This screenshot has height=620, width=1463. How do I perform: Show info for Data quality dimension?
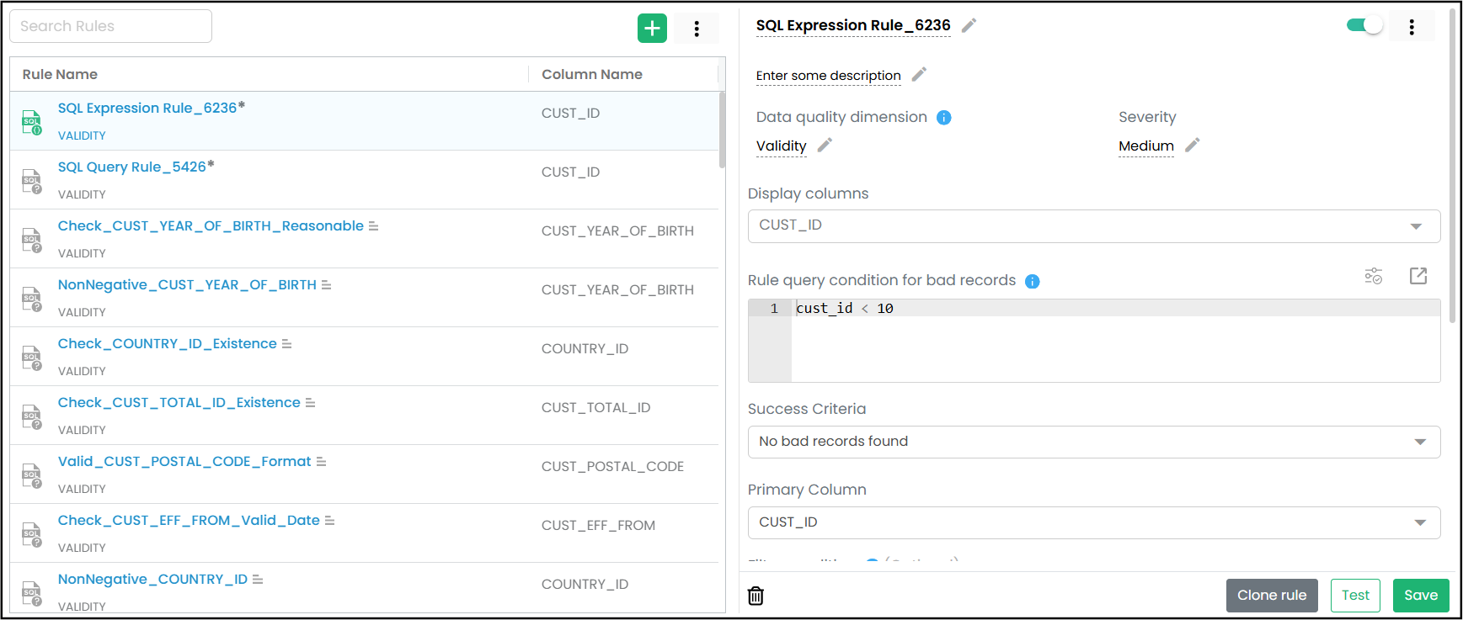click(944, 118)
